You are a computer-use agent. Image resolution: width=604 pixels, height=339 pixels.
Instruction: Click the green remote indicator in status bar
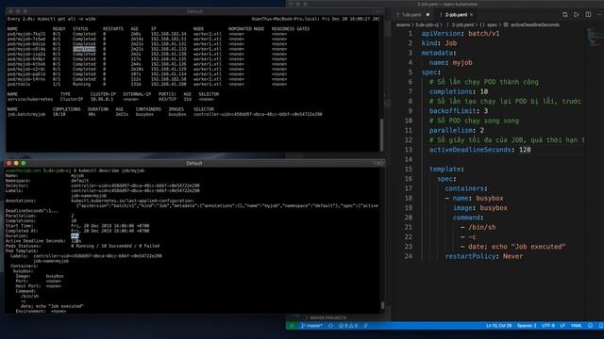(x=292, y=326)
